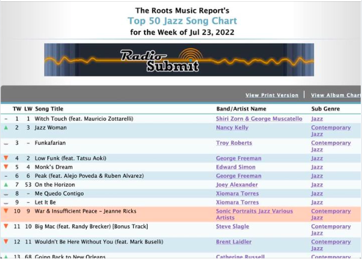Open Jazz sub genre link on Monk's Dream row
The image size is (362, 259).
tap(317, 167)
